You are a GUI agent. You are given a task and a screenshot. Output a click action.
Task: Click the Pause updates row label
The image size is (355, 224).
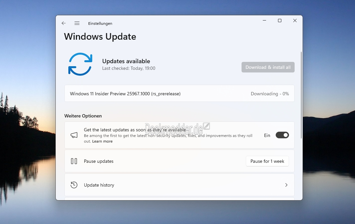tap(99, 161)
